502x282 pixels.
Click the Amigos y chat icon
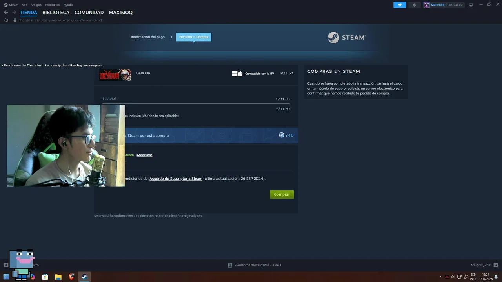[x=496, y=265]
